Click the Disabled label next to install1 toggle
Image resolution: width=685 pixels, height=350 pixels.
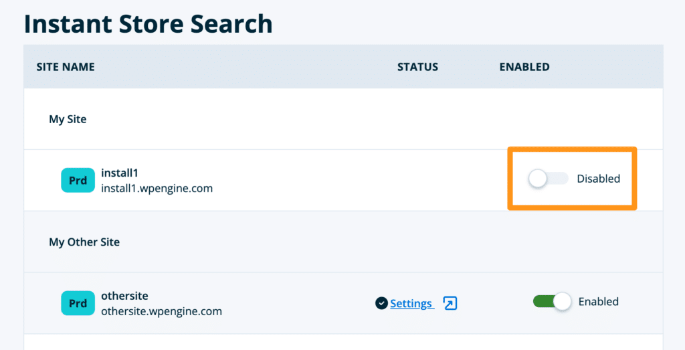pos(598,179)
